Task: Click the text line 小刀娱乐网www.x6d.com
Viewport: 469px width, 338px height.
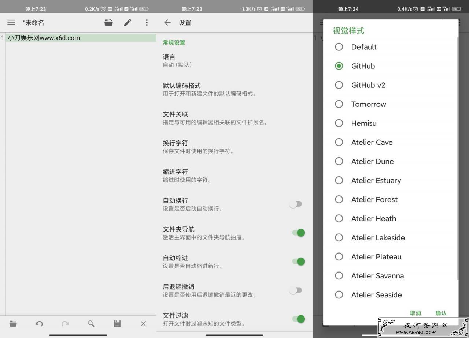Action: (x=44, y=38)
